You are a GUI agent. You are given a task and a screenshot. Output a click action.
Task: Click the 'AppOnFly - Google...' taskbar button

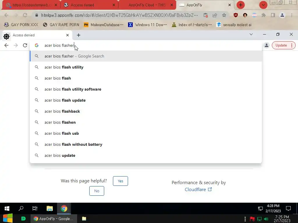point(54,219)
